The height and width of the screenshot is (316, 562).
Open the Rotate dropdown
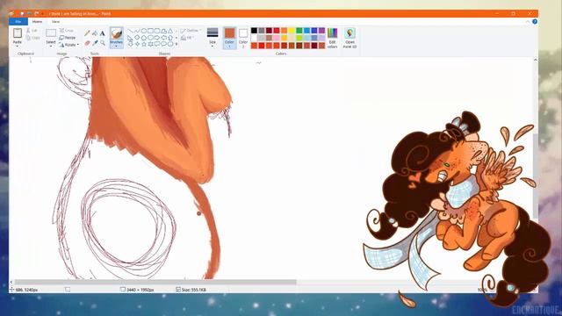click(x=68, y=45)
